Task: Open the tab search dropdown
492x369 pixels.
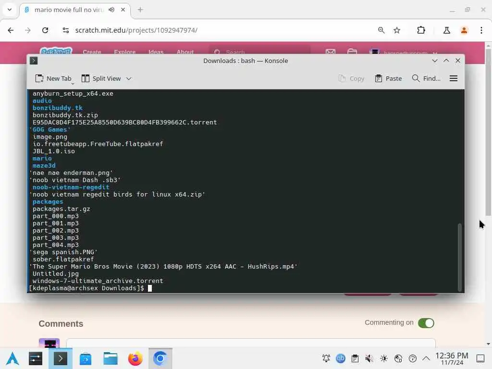Action: (10, 10)
